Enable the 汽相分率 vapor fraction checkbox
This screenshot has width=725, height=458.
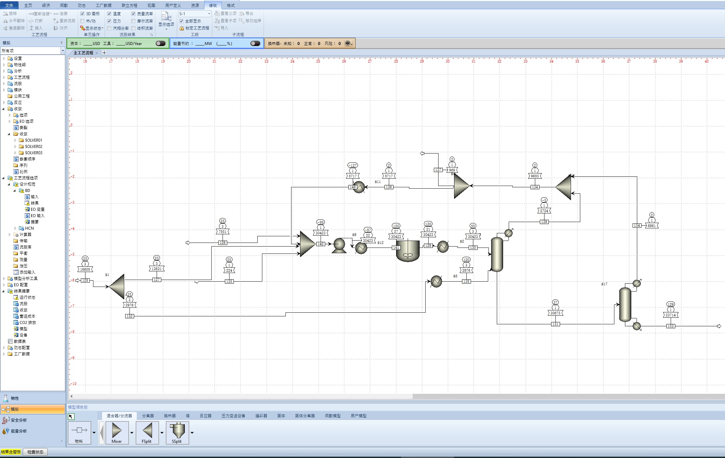point(109,28)
